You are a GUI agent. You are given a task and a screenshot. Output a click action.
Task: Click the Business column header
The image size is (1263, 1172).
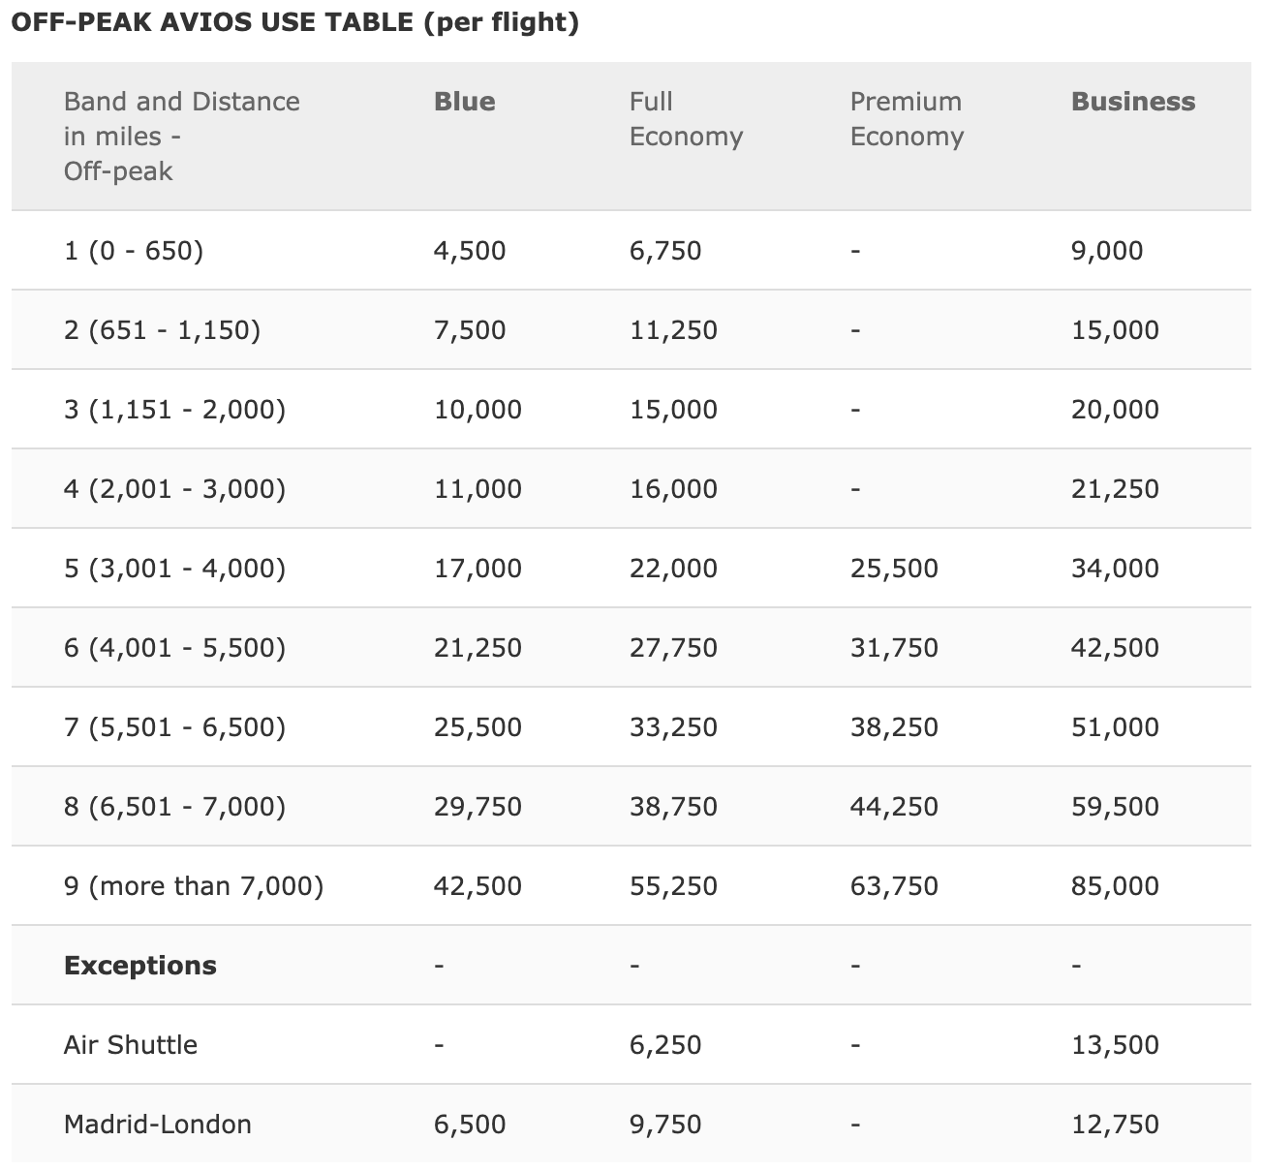point(1133,102)
